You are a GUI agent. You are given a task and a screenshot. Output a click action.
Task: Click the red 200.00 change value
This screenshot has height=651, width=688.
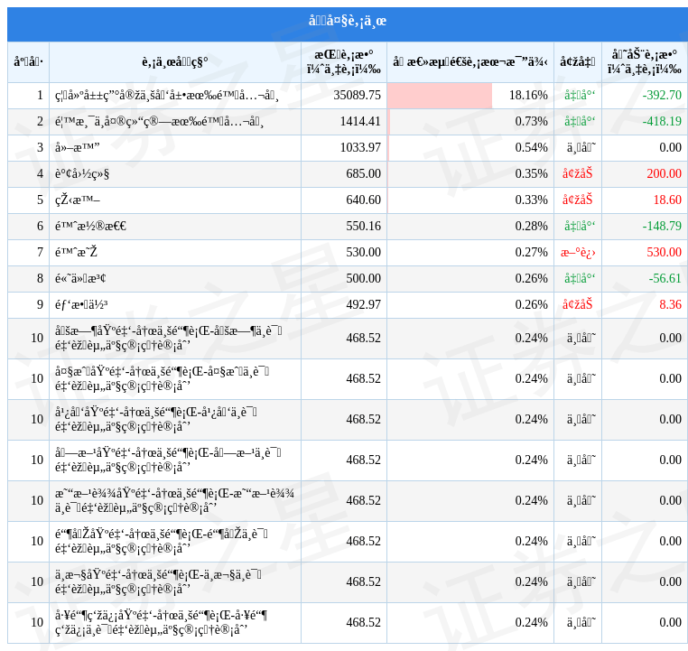(664, 174)
